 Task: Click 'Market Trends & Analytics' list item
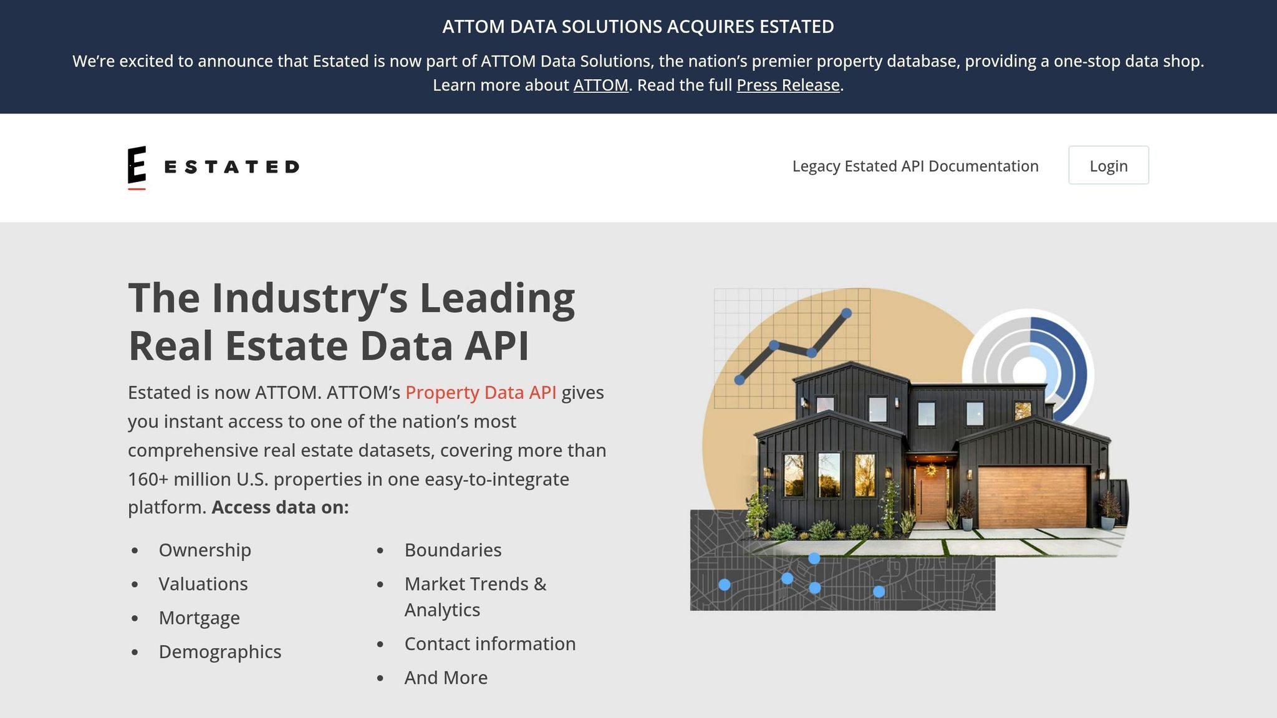[x=475, y=596]
